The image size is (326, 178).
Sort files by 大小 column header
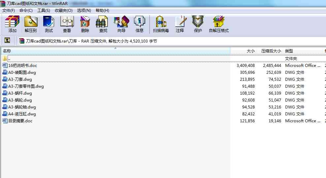pyautogui.click(x=250, y=51)
